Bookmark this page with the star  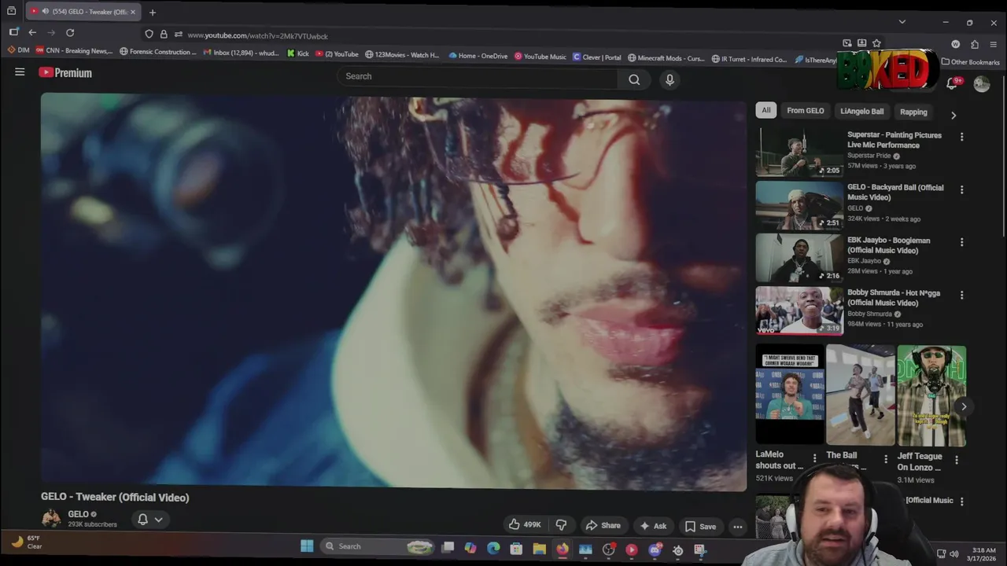point(876,43)
